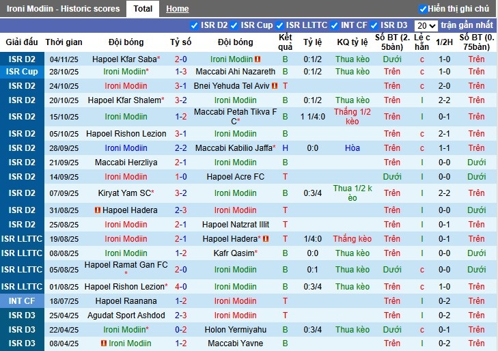Image resolution: width=498 pixels, height=351 pixels.
Task: Toggle the ISR D3 filter checkbox
Action: coord(374,25)
